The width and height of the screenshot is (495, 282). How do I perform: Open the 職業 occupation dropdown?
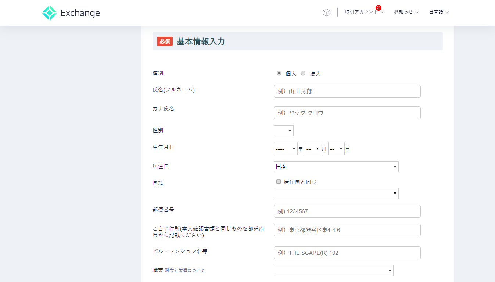tap(333, 270)
